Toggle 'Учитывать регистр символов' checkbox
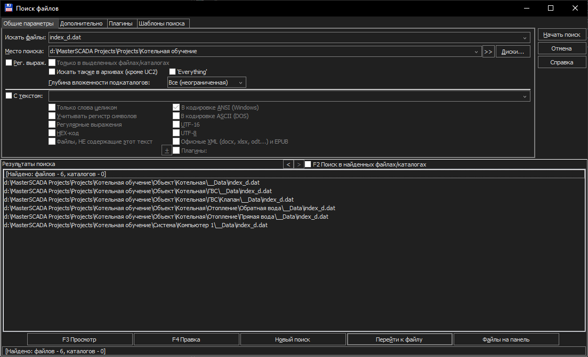 (52, 116)
